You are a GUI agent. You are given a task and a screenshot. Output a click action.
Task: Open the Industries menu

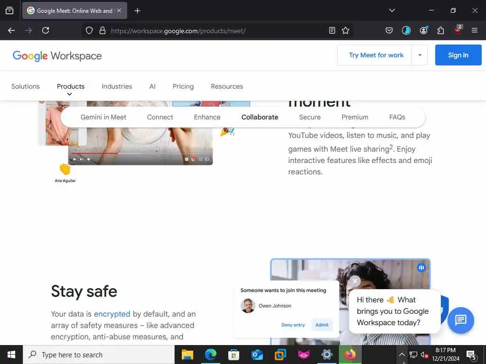(x=117, y=86)
